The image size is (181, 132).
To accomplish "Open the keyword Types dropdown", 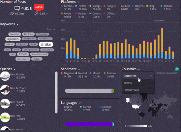I will pyautogui.click(x=51, y=29).
